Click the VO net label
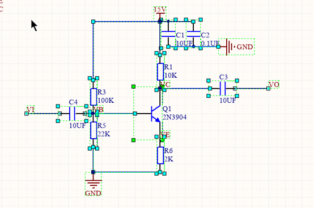Viewport: 314px width, 208px height. 274,84
